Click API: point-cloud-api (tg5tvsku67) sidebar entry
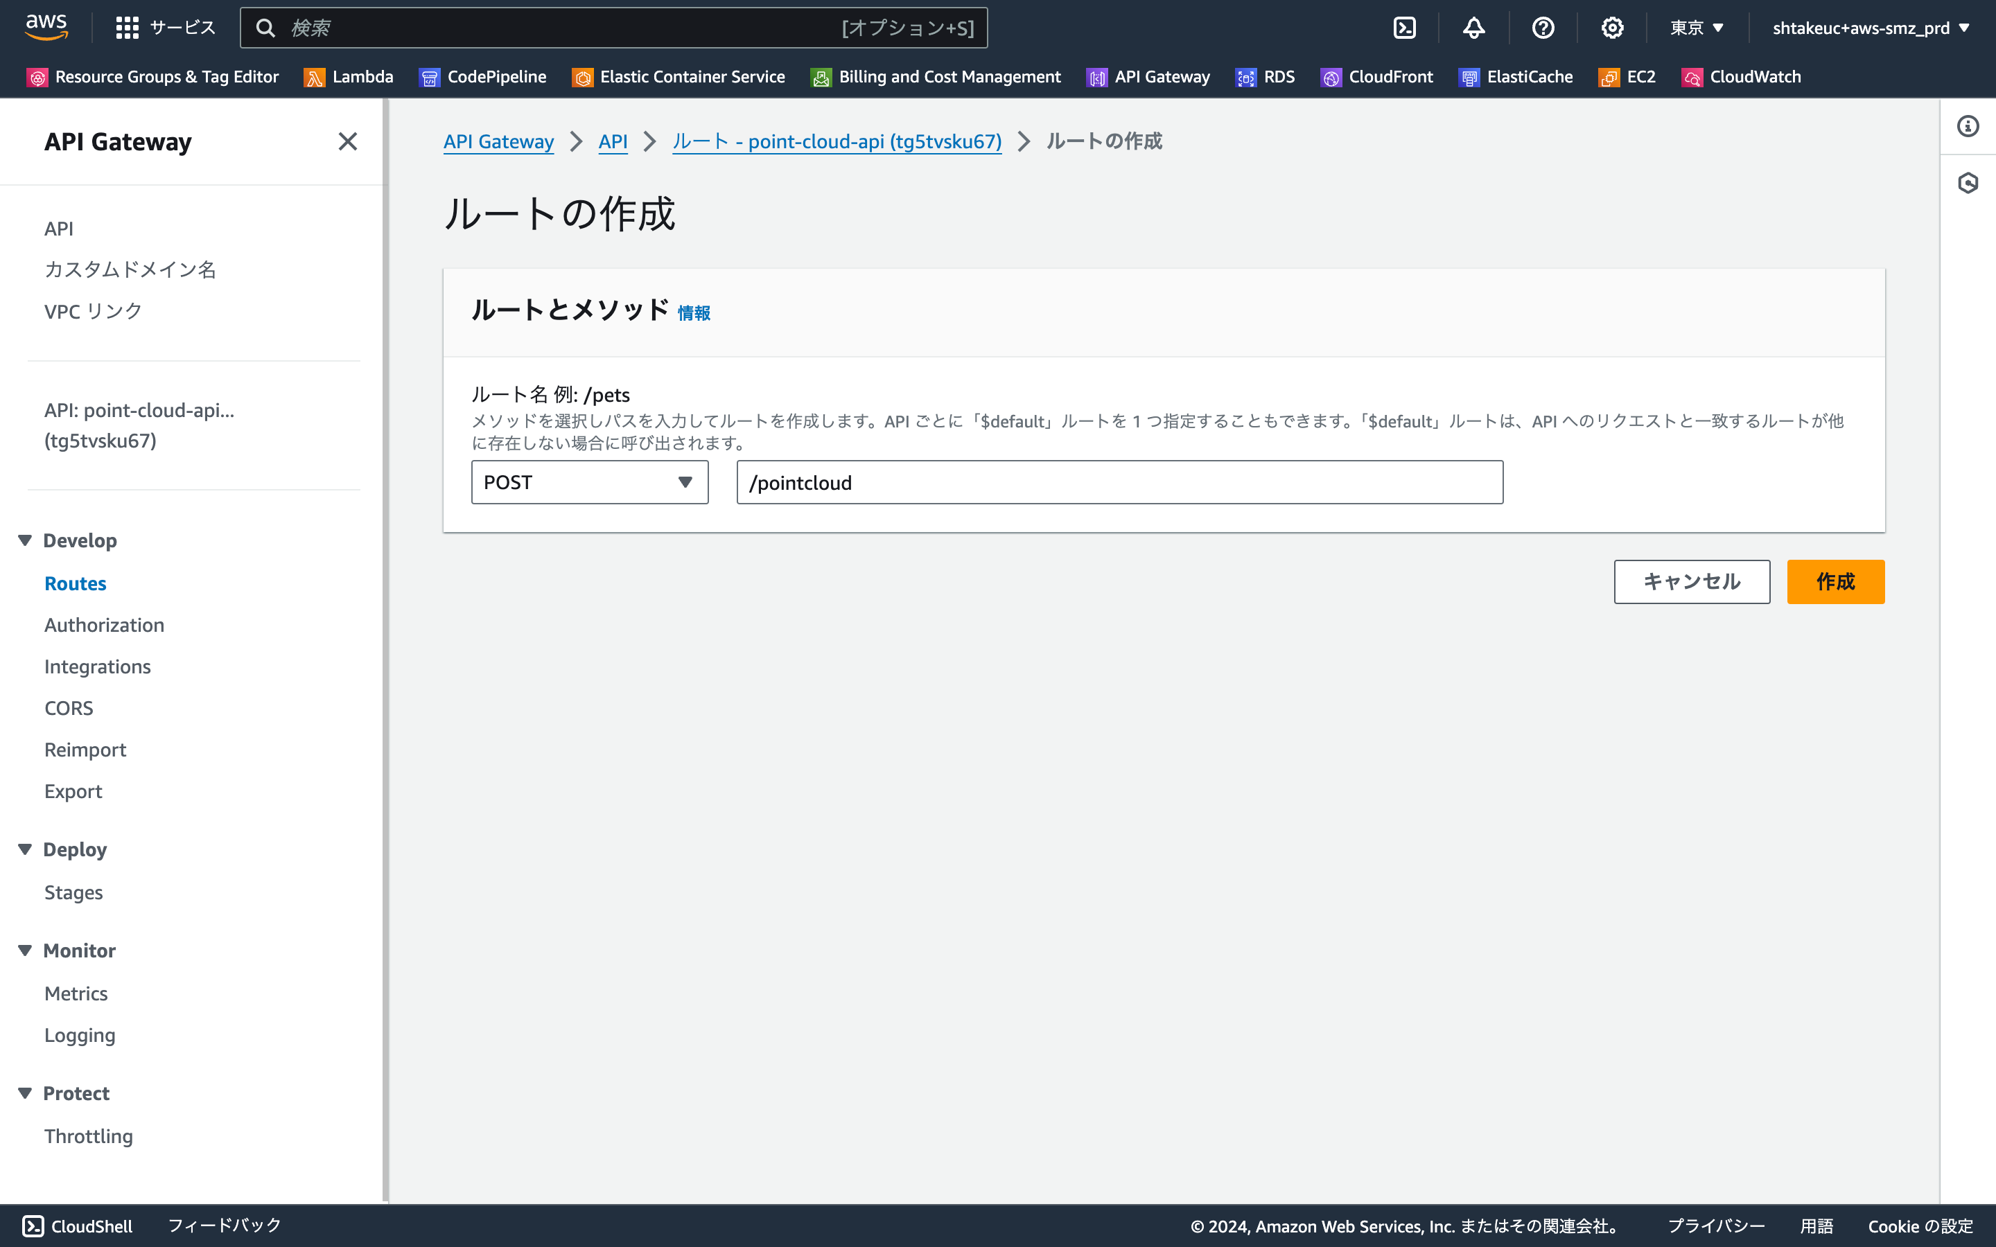 pos(139,425)
